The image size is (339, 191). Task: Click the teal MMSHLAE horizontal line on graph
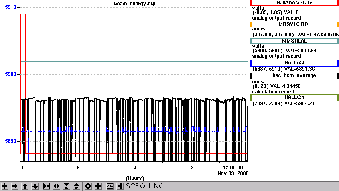tap(134, 62)
